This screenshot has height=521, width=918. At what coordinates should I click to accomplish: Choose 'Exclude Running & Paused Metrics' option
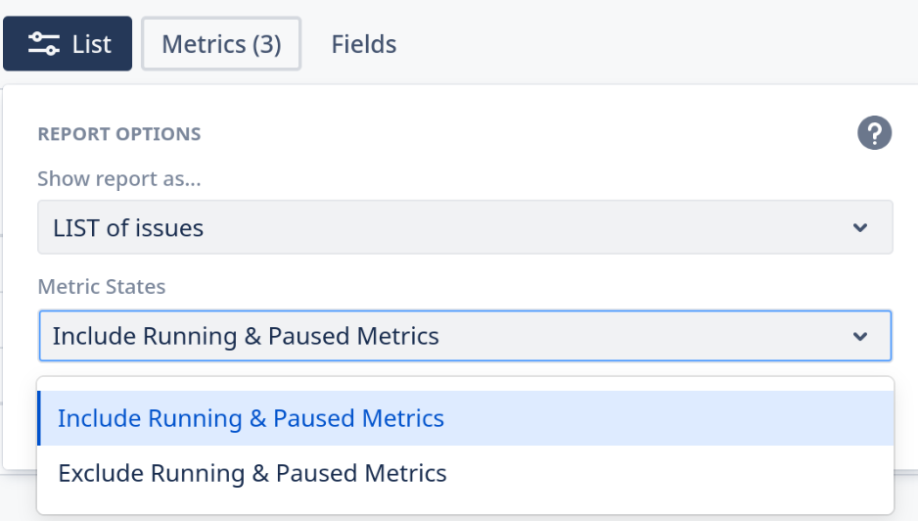(252, 473)
